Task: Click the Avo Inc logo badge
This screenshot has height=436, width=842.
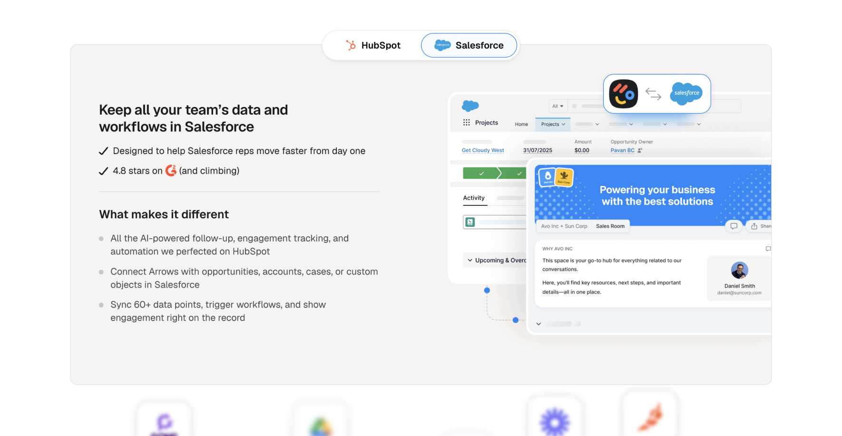Action: pos(548,177)
